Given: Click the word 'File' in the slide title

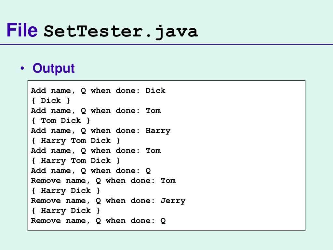Looking at the screenshot, I should pos(22,30).
